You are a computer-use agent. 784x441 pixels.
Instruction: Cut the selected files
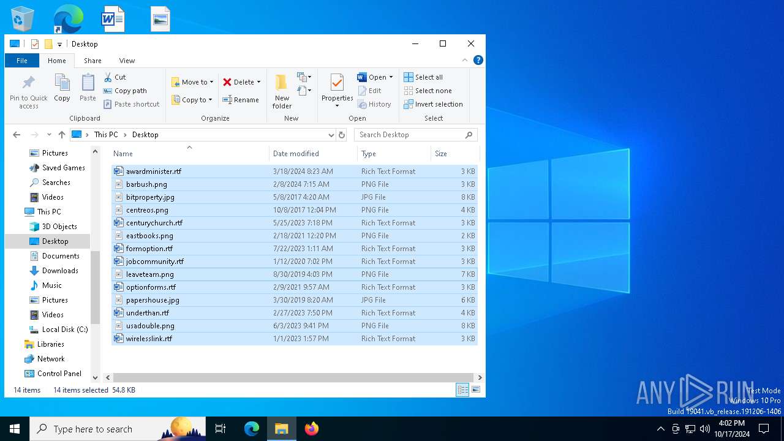tap(115, 77)
